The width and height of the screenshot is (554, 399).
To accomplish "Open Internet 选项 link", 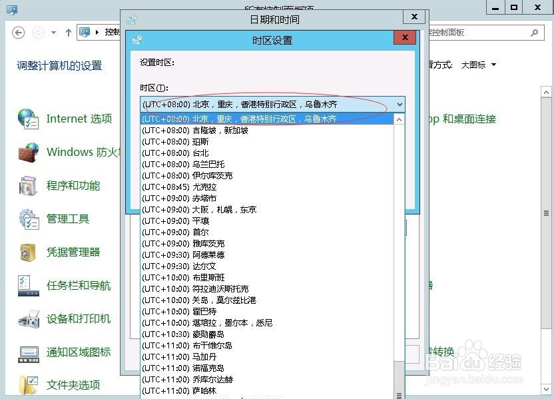I will tap(79, 119).
